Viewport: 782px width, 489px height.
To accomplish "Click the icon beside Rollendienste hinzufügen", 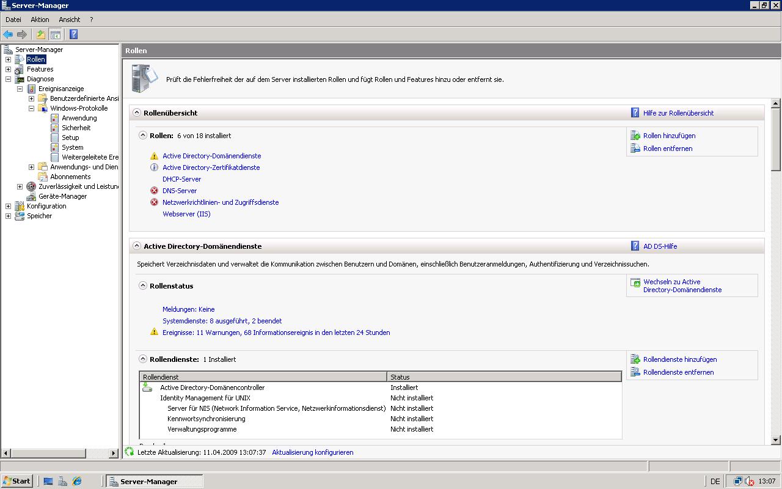I will tap(635, 359).
